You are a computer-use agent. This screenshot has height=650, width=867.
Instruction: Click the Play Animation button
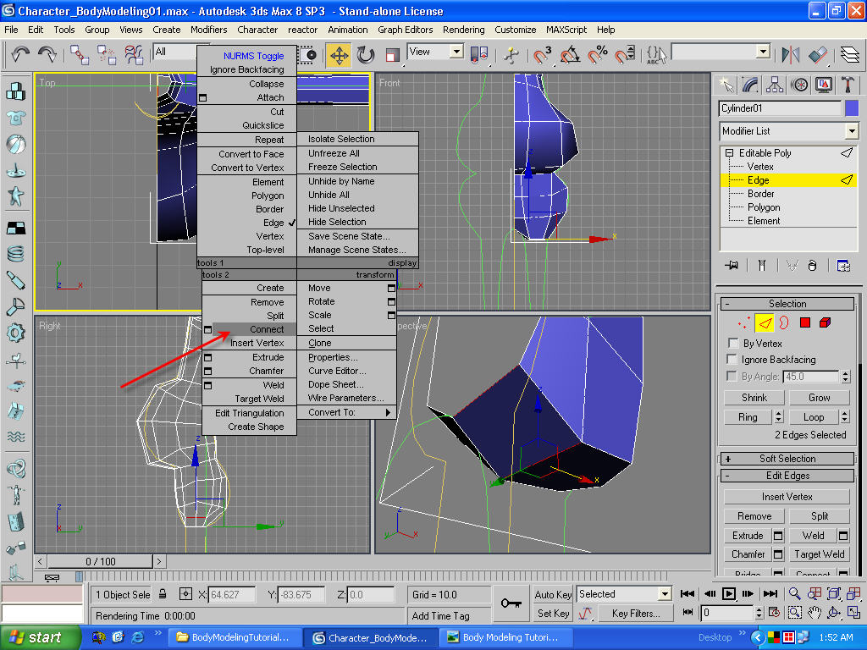pyautogui.click(x=729, y=593)
